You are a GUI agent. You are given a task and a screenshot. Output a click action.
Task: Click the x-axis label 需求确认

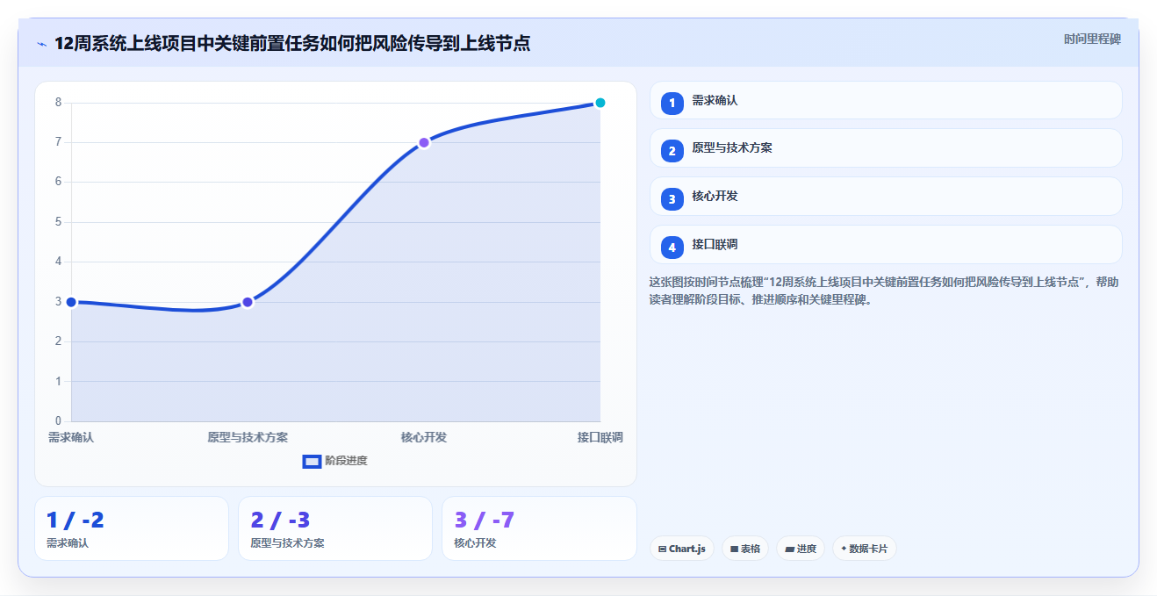pos(71,437)
